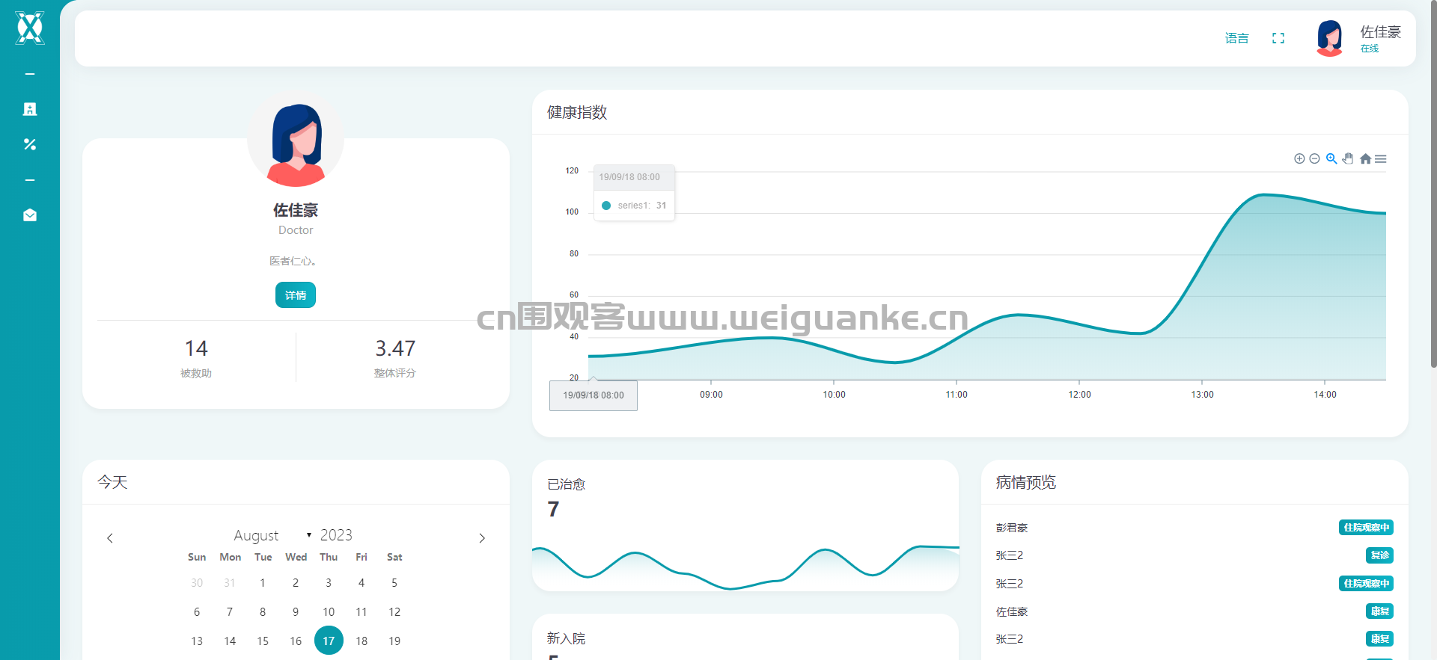Click 10:00 label on chart axis
The image size is (1437, 660).
point(834,395)
